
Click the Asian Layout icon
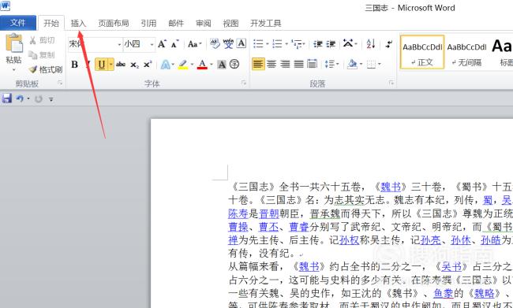pos(348,43)
